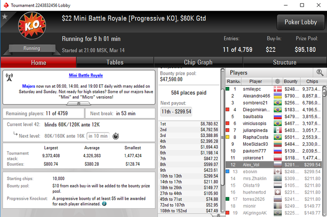327x217 pixels.
Task: Click the PokerStars spade title icon
Action: (6, 5)
